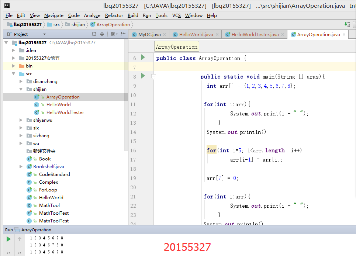
Task: Open the Tools menu
Action: pyautogui.click(x=162, y=15)
